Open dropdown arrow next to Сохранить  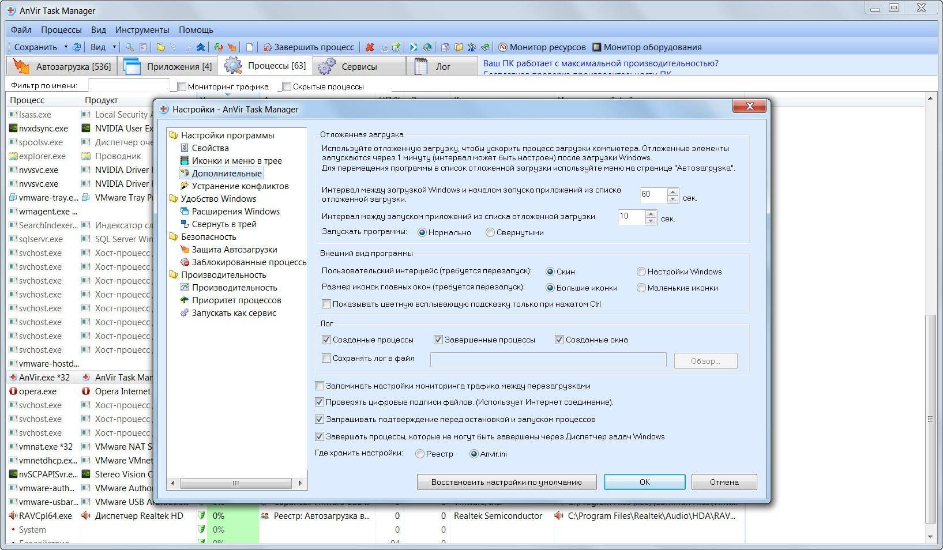click(66, 47)
